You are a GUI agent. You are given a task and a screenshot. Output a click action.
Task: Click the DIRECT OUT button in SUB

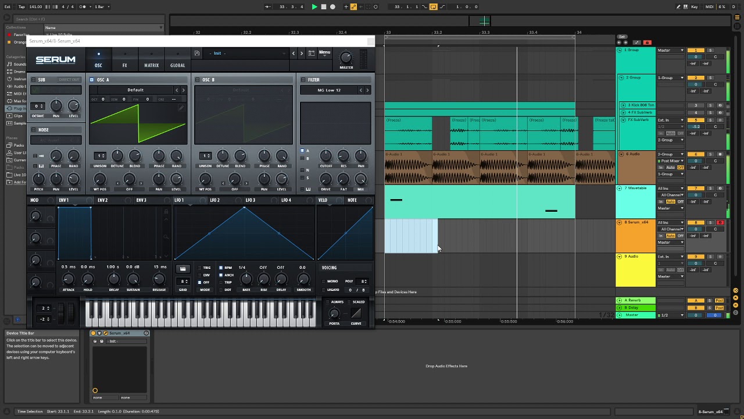[x=69, y=80]
